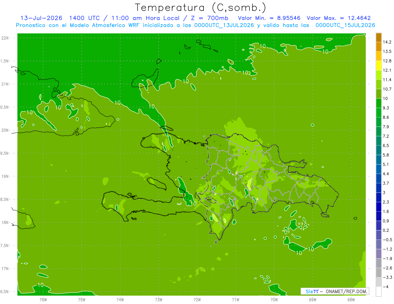Click the "20N" latitude label
Image resolution: width=394 pixels, height=304 pixels.
tap(6, 130)
